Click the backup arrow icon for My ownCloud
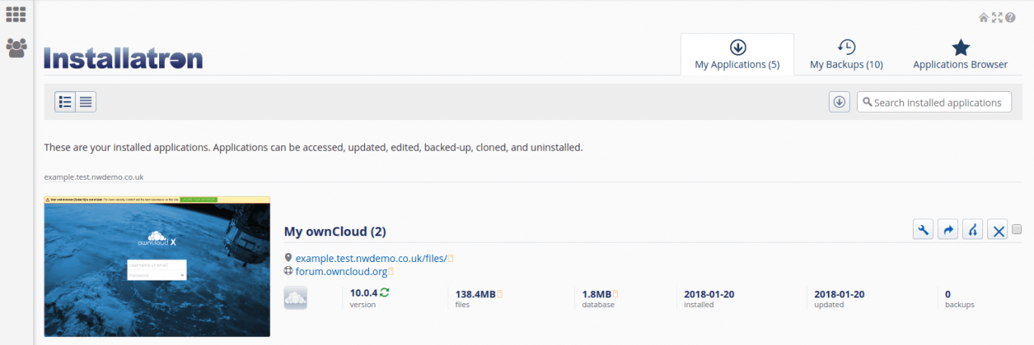1034x345 pixels. click(948, 231)
